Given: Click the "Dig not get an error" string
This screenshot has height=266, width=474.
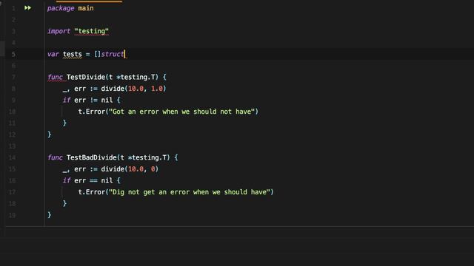Looking at the screenshot, I should click(x=190, y=192).
